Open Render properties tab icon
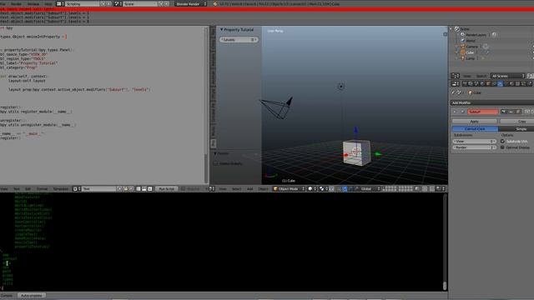 tap(465, 83)
